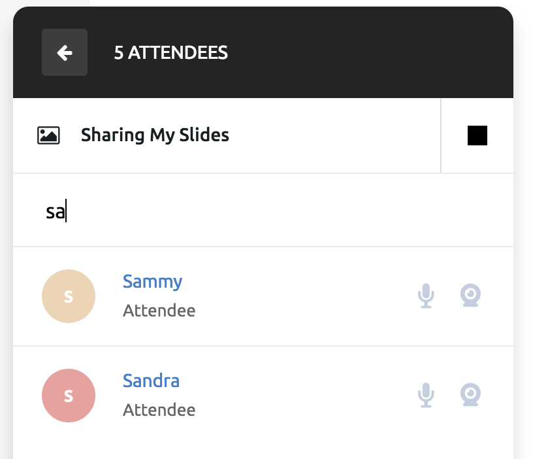Click the slides image icon
Viewport: 533px width, 459px height.
click(48, 135)
